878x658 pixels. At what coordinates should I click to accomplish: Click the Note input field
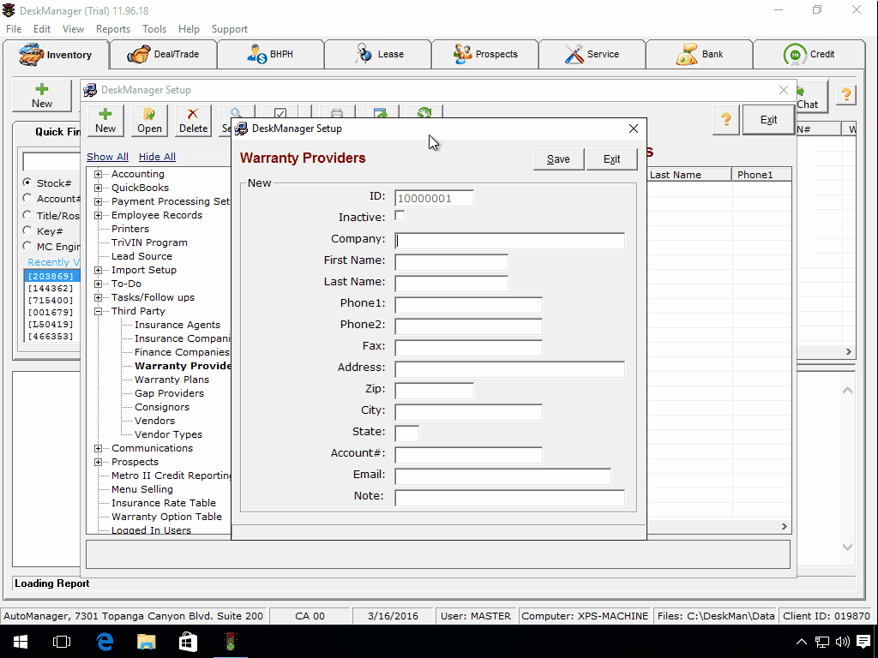[509, 498]
